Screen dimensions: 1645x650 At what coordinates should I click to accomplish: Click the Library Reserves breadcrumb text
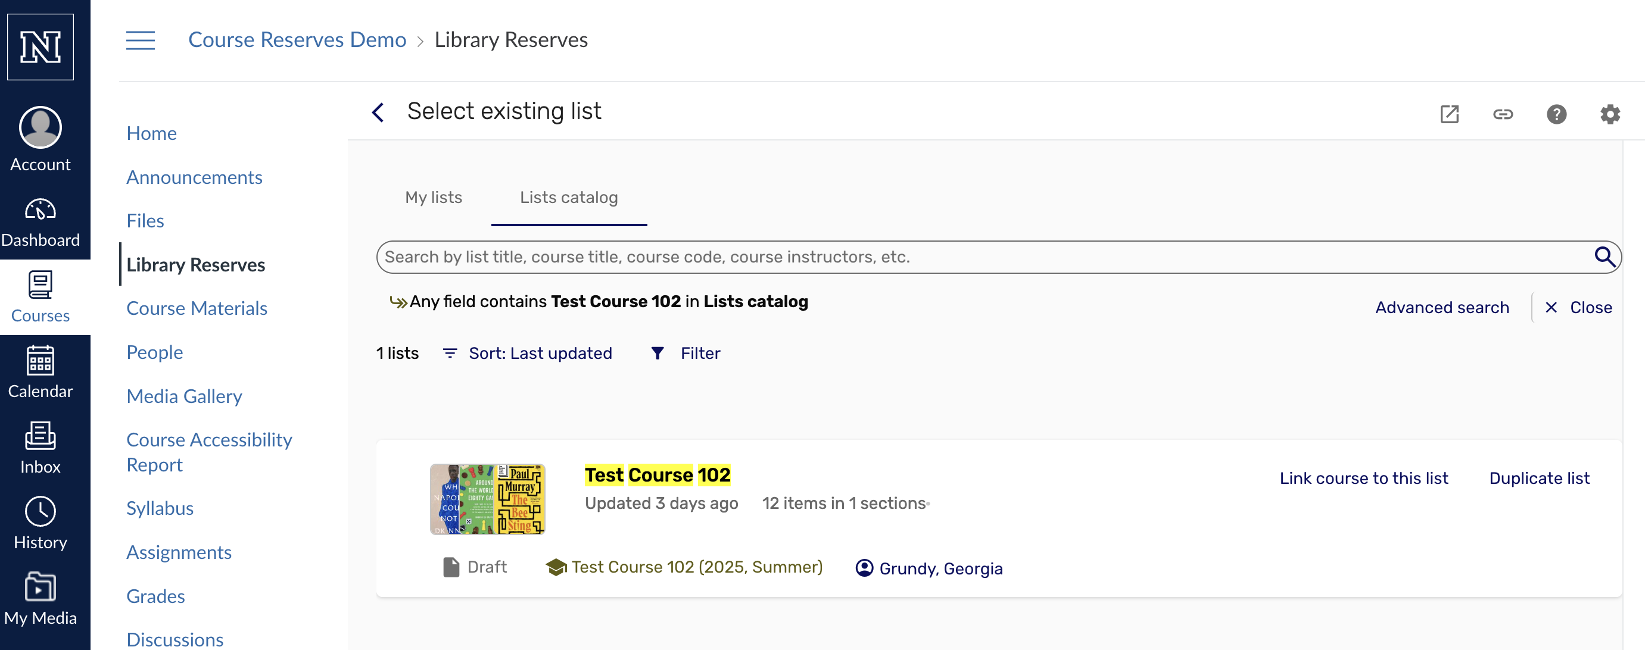pos(511,40)
